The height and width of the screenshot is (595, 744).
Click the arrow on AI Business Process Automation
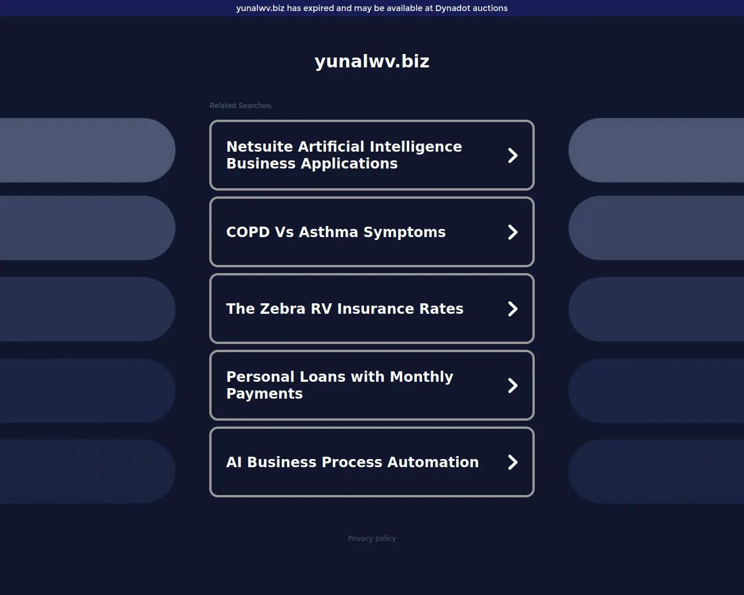[x=513, y=462]
